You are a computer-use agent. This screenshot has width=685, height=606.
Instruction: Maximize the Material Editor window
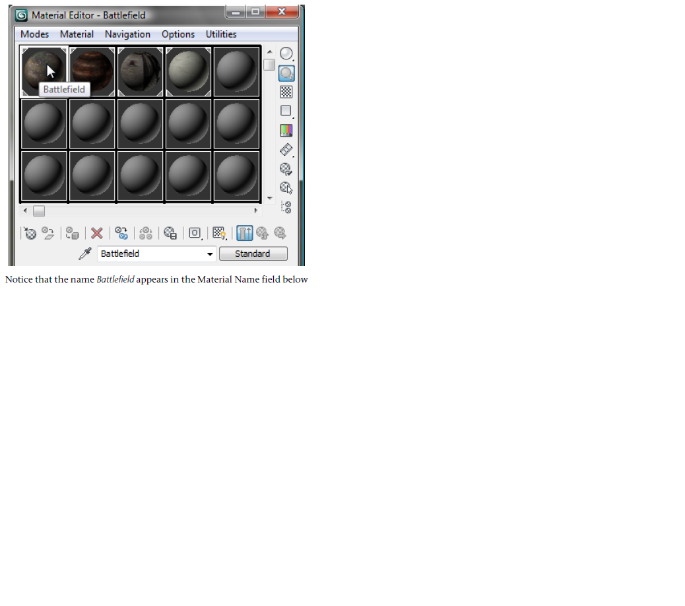point(255,12)
